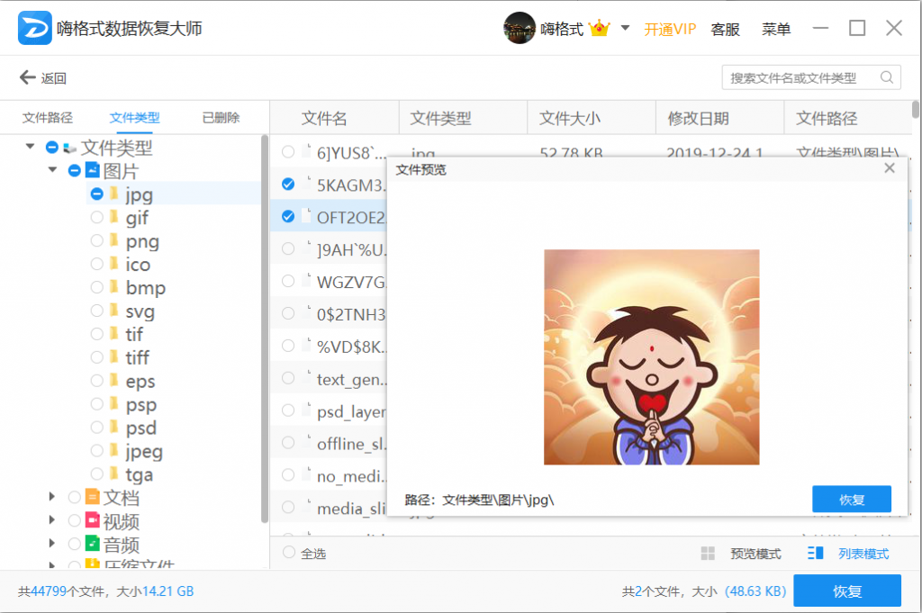922x613 pixels.
Task: Select the psp folder icon
Action: click(x=114, y=404)
